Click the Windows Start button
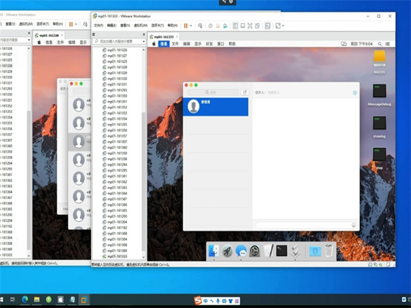The width and height of the screenshot is (411, 308). coord(7,300)
